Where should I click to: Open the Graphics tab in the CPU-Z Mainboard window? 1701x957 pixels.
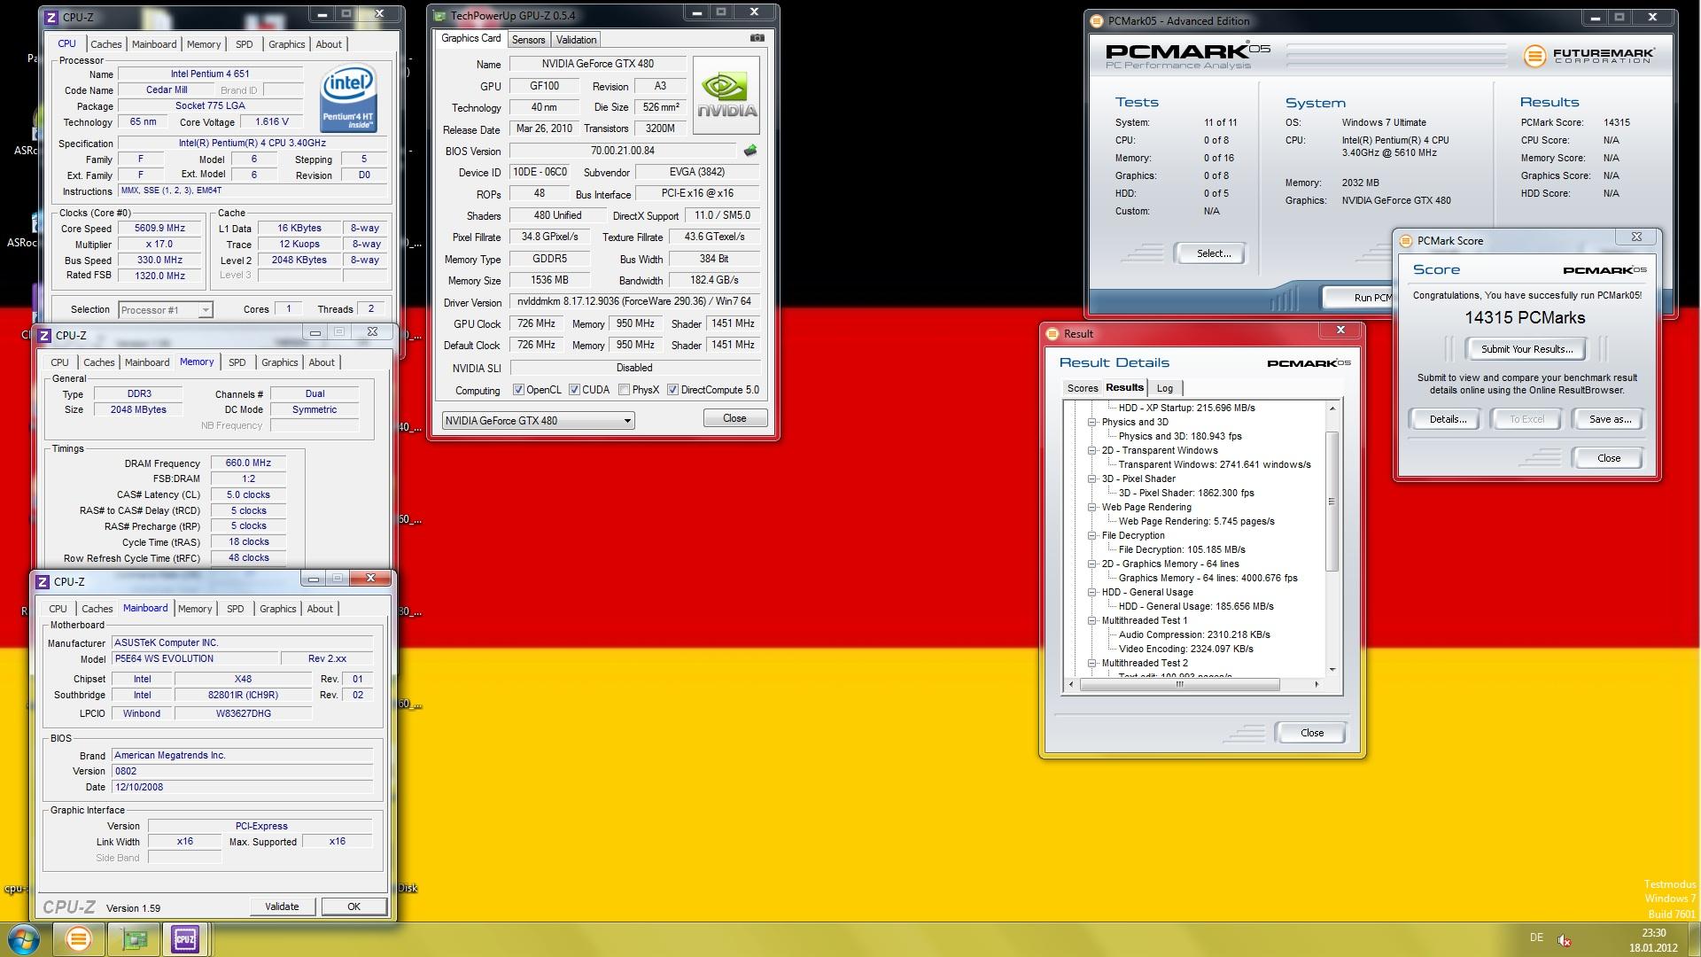pyautogui.click(x=277, y=609)
